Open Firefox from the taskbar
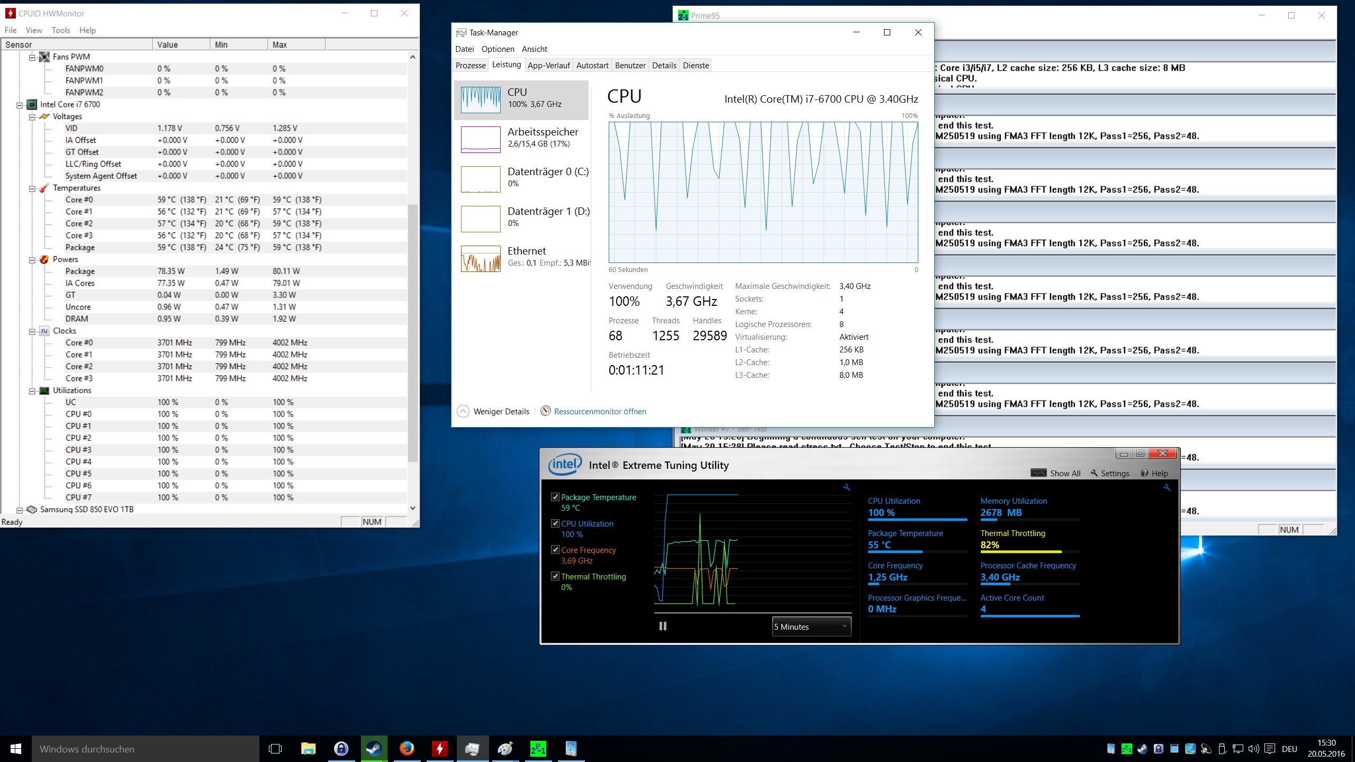The height and width of the screenshot is (762, 1355). point(406,748)
